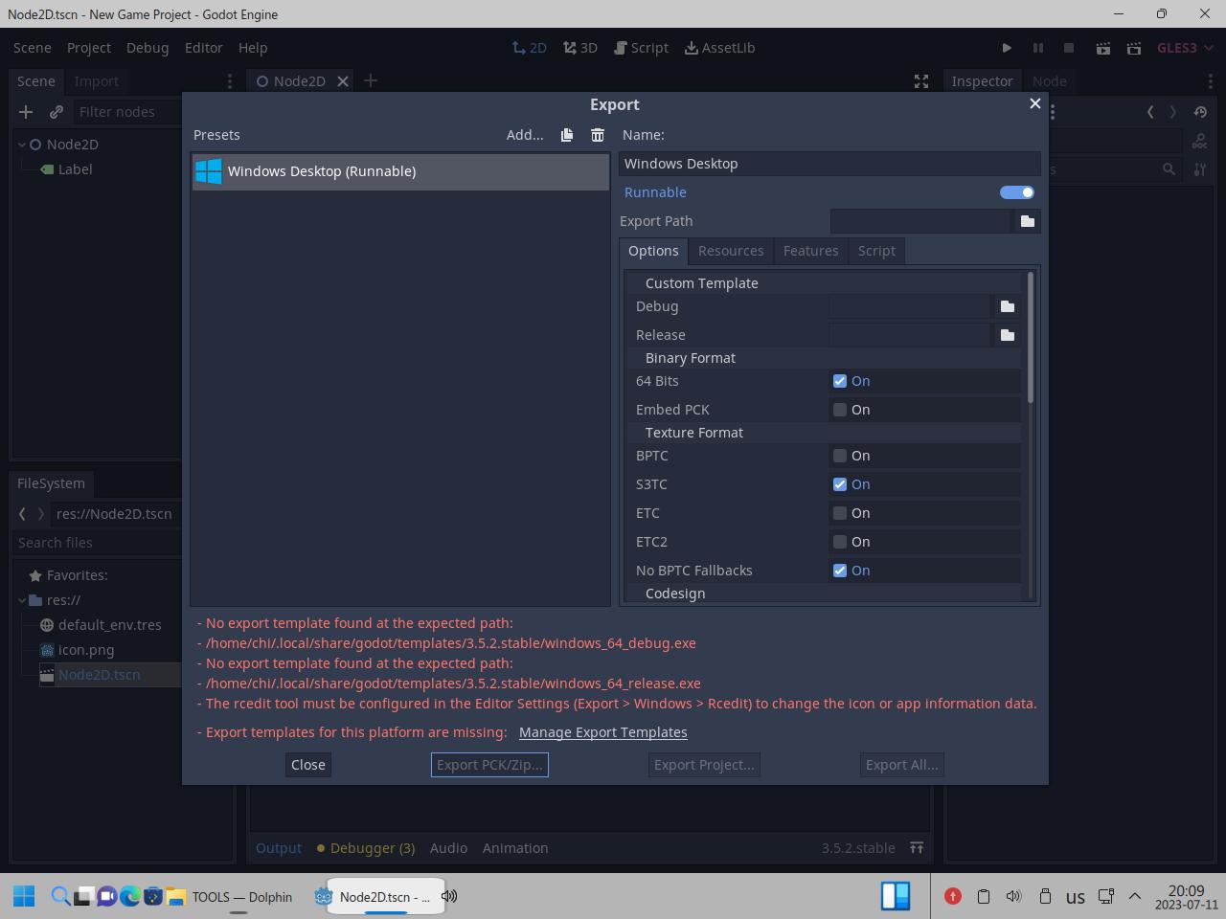Open documentation for the inspected object
The width and height of the screenshot is (1226, 919).
1199,142
